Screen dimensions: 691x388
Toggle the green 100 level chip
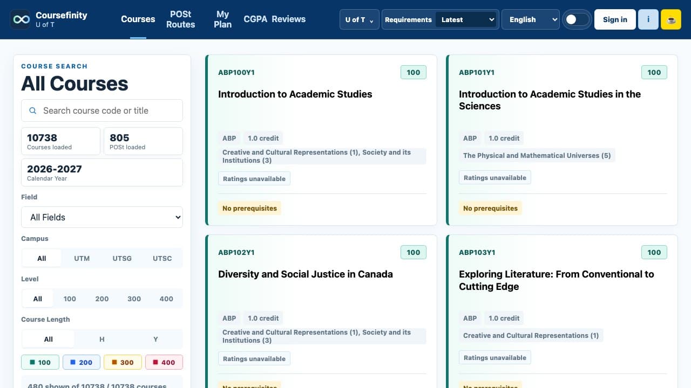click(x=40, y=362)
